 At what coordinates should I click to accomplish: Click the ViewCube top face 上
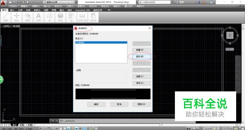230,35
